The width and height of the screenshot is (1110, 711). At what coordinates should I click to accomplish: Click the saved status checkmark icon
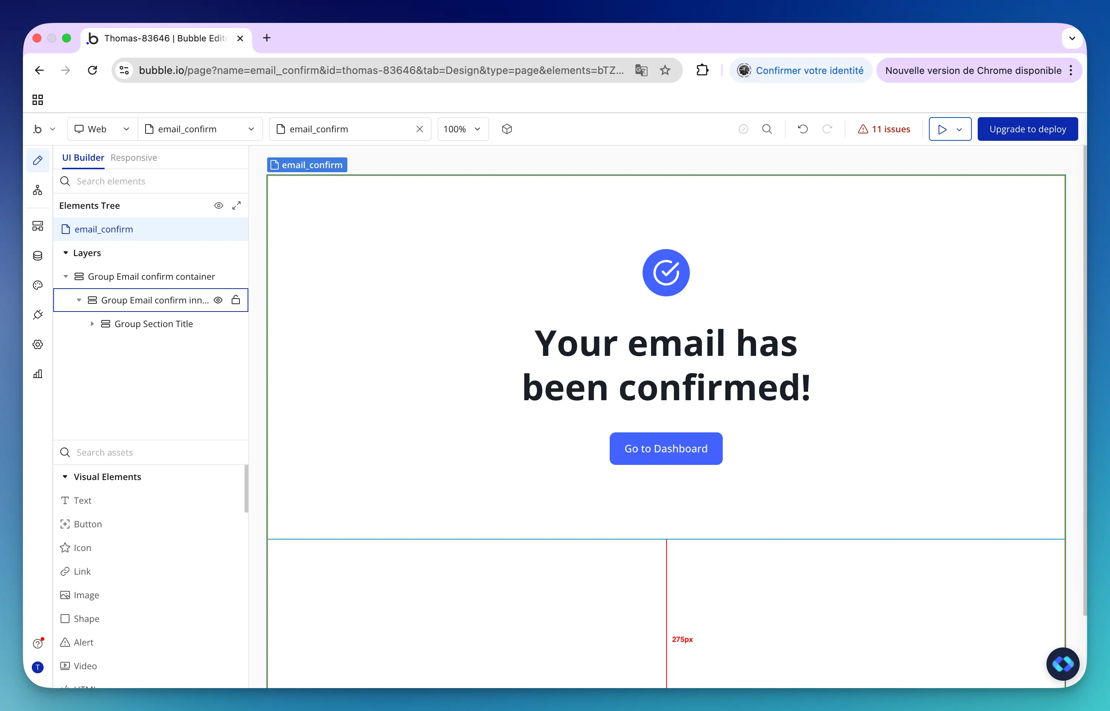743,129
